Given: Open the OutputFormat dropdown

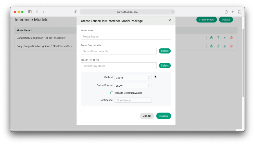Looking at the screenshot, I should [133, 86].
